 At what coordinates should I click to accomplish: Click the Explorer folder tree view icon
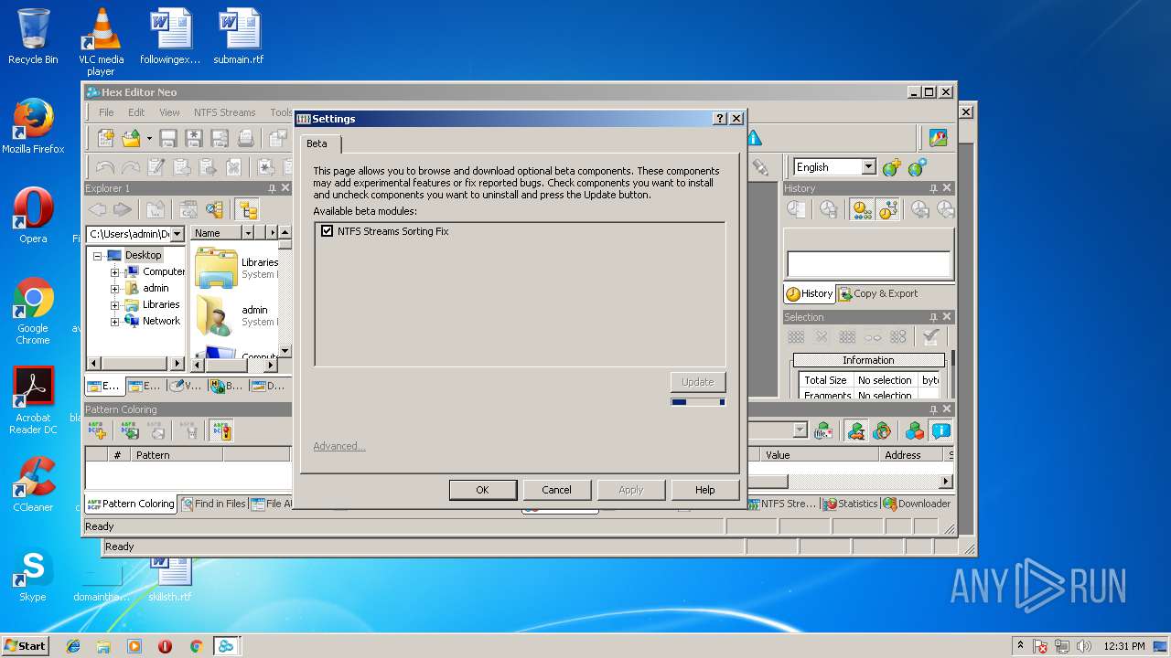[246, 210]
